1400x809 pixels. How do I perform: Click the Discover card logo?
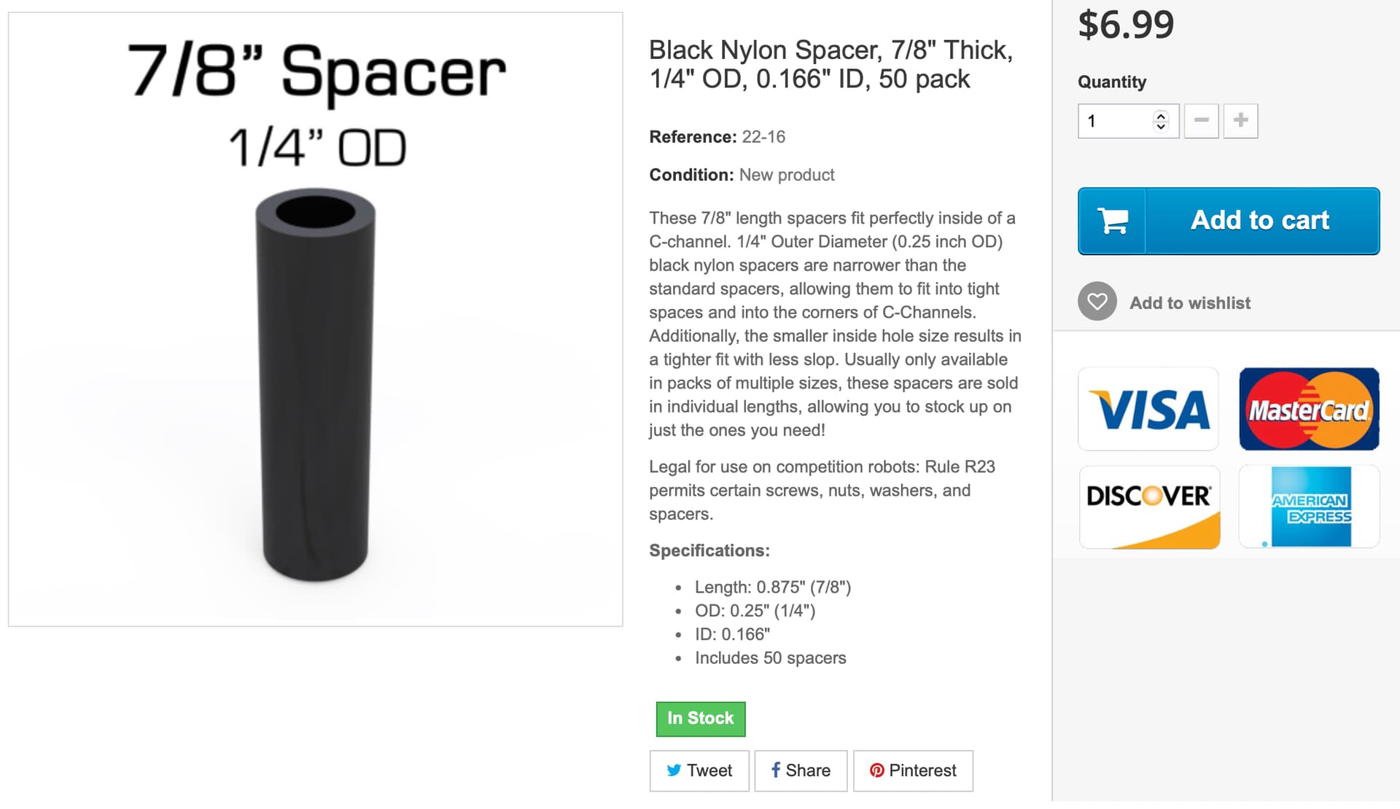click(1149, 507)
